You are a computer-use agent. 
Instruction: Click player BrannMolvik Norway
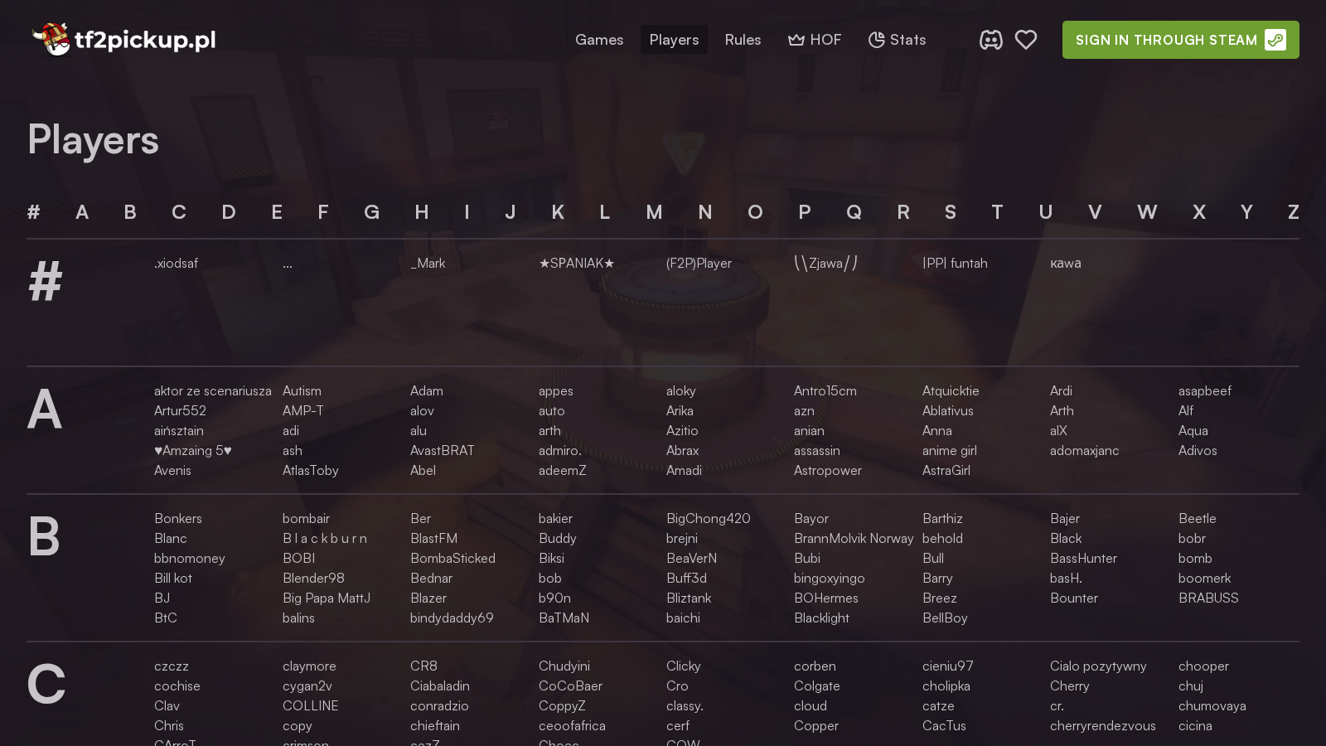tap(854, 538)
